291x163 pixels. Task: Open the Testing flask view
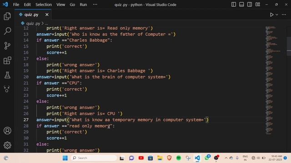coord(7,75)
